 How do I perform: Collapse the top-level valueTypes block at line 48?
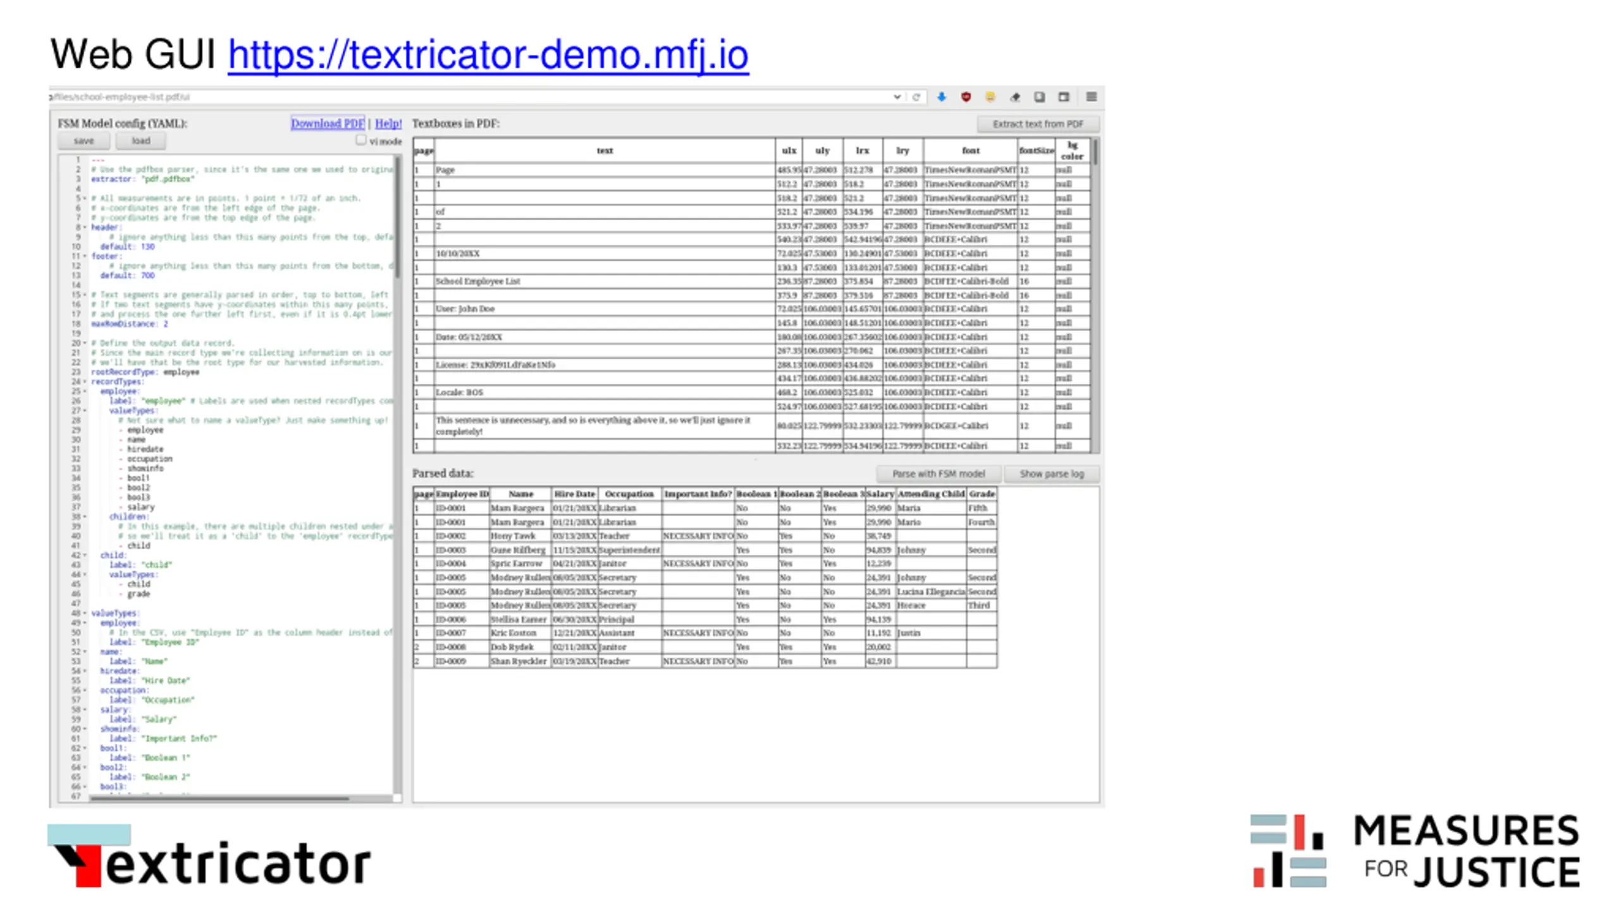click(85, 613)
